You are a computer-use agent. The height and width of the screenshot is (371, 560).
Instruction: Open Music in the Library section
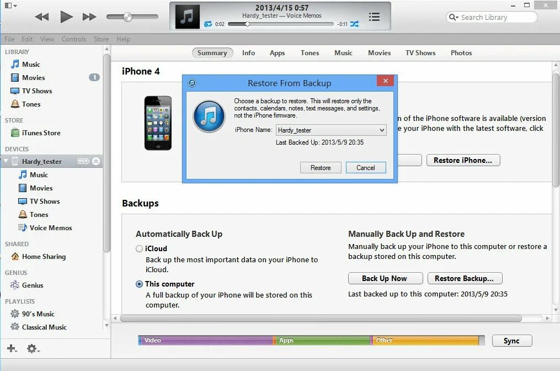coord(52,65)
